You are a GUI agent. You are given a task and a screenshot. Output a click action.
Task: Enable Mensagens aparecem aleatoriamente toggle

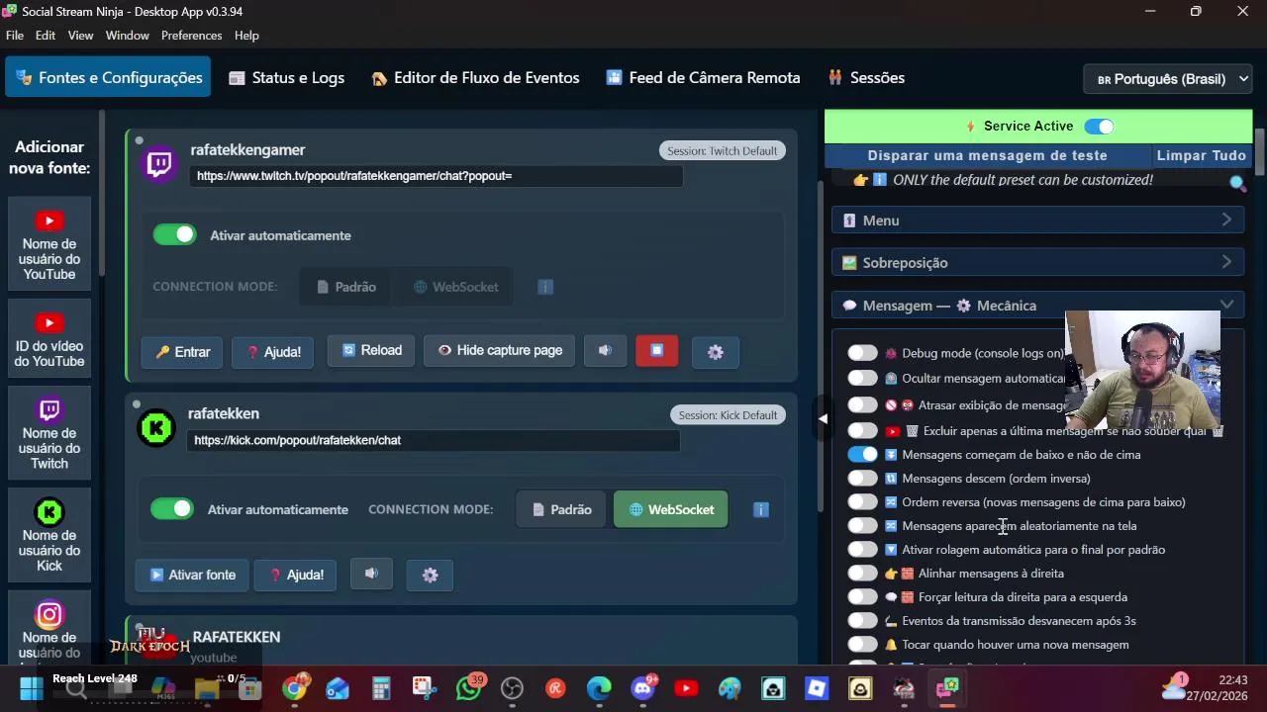pos(862,526)
